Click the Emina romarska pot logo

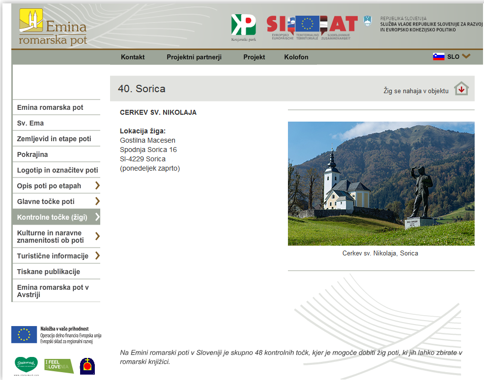[x=53, y=27]
